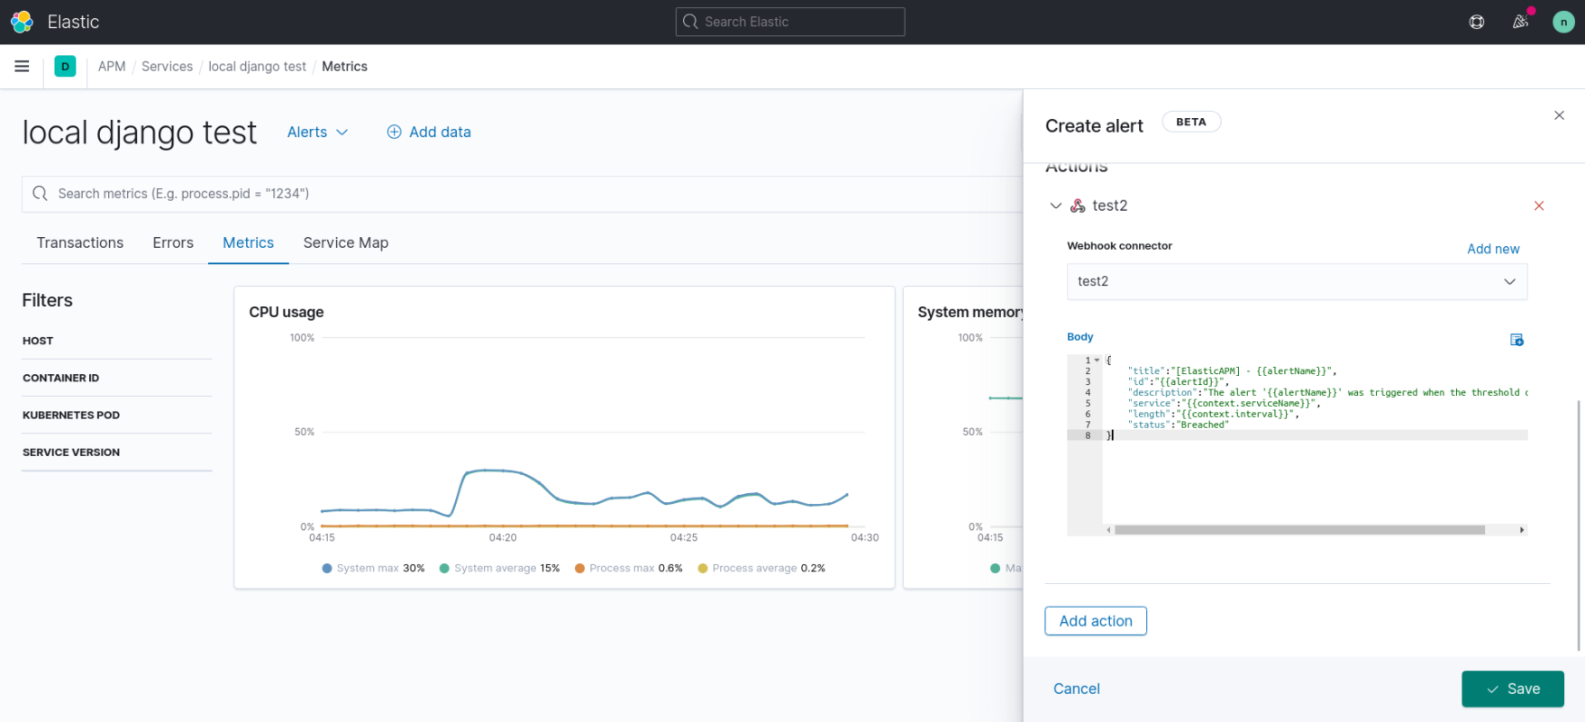This screenshot has height=722, width=1585.
Task: Collapse the test2 action accordion
Action: tap(1055, 206)
